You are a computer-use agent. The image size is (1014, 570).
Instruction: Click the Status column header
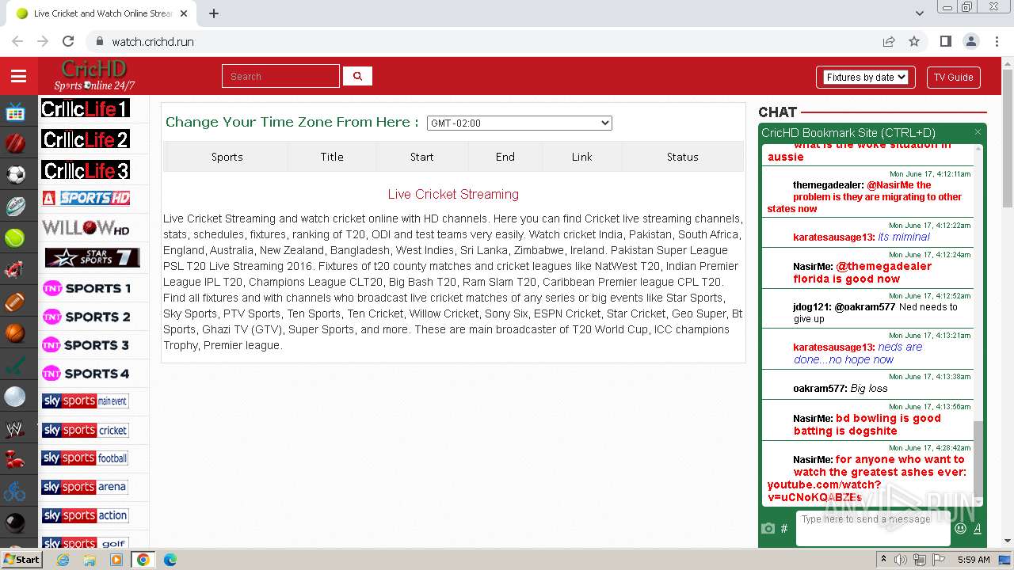682,157
